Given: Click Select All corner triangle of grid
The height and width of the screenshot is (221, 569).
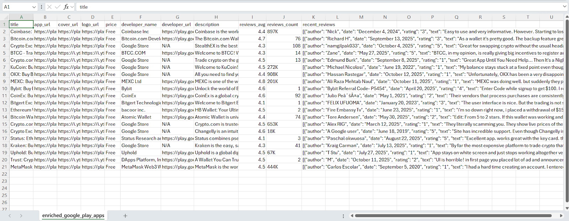Looking at the screenshot, I should point(5,17).
